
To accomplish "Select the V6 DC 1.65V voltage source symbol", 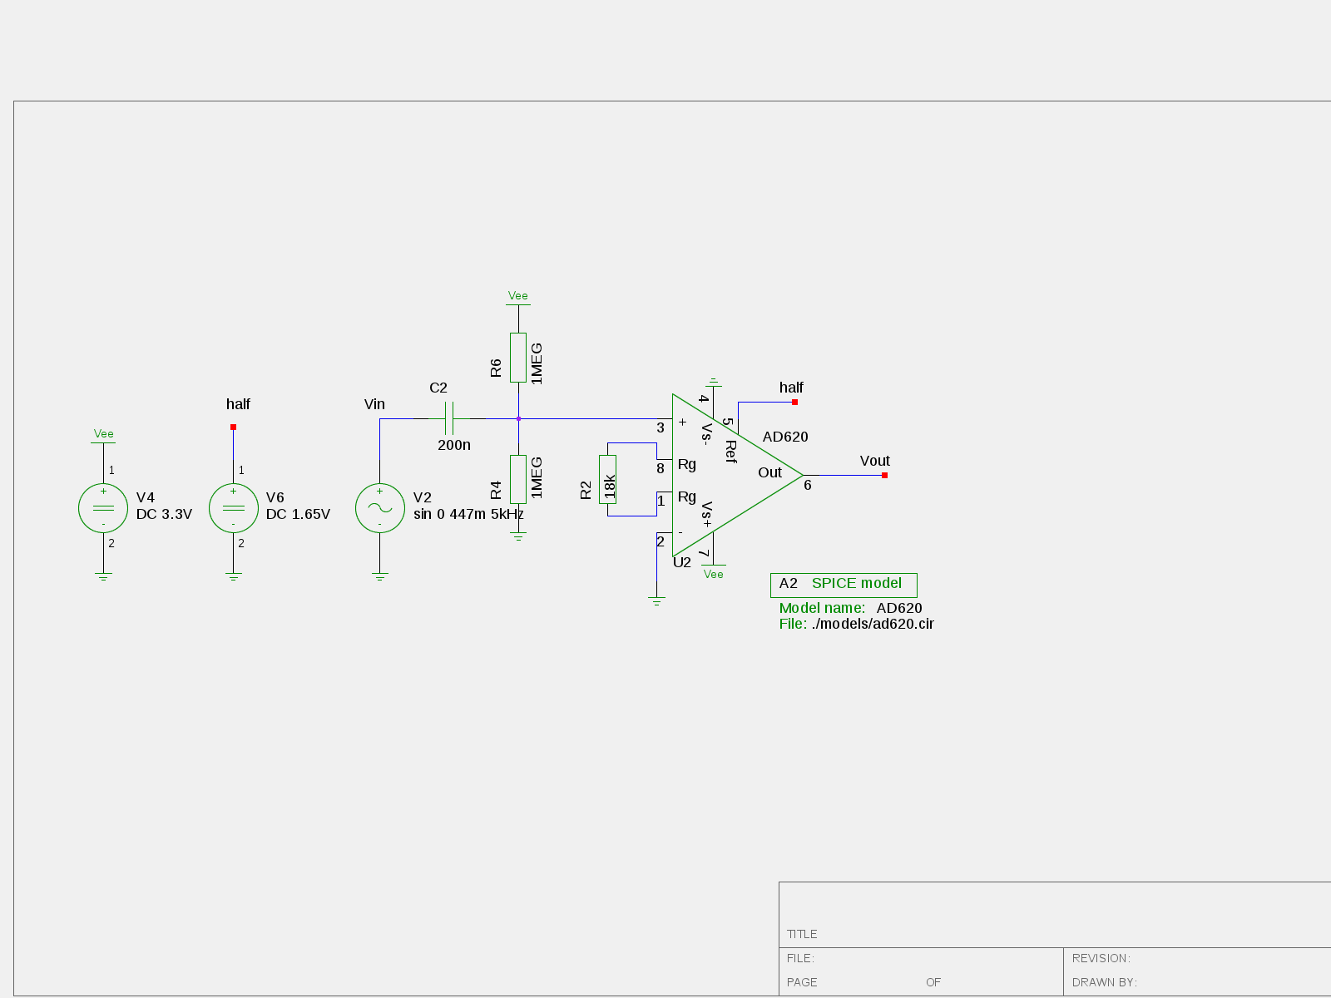I will (x=233, y=507).
